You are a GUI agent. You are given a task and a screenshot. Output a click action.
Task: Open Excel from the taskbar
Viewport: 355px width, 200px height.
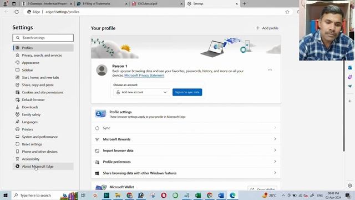(198, 195)
